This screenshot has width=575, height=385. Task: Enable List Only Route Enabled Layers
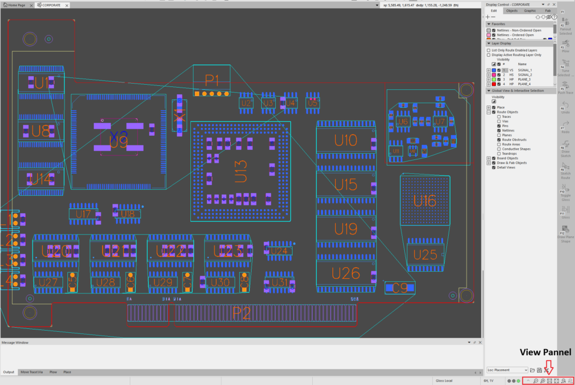click(x=489, y=51)
